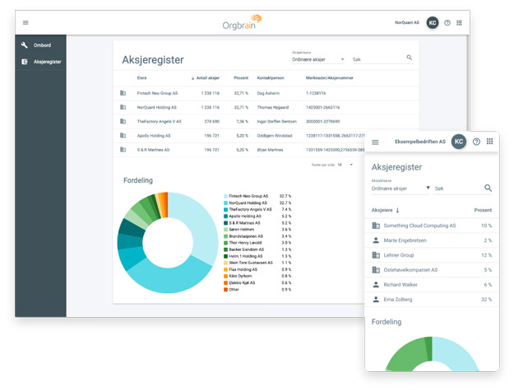Image resolution: width=514 pixels, height=391 pixels.
Task: Open hamburger menu left of Eksempelbedriften AS
Action: (x=376, y=142)
